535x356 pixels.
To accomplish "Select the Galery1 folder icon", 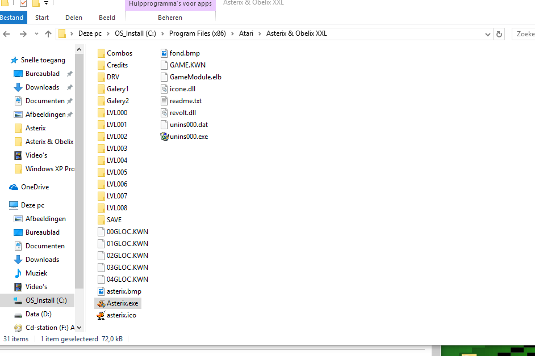I will click(x=101, y=89).
